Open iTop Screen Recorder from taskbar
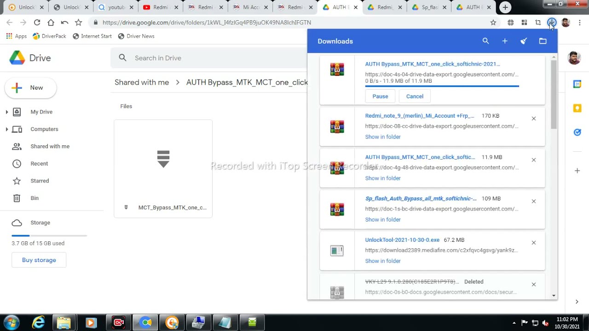This screenshot has width=589, height=331. pyautogui.click(x=119, y=323)
